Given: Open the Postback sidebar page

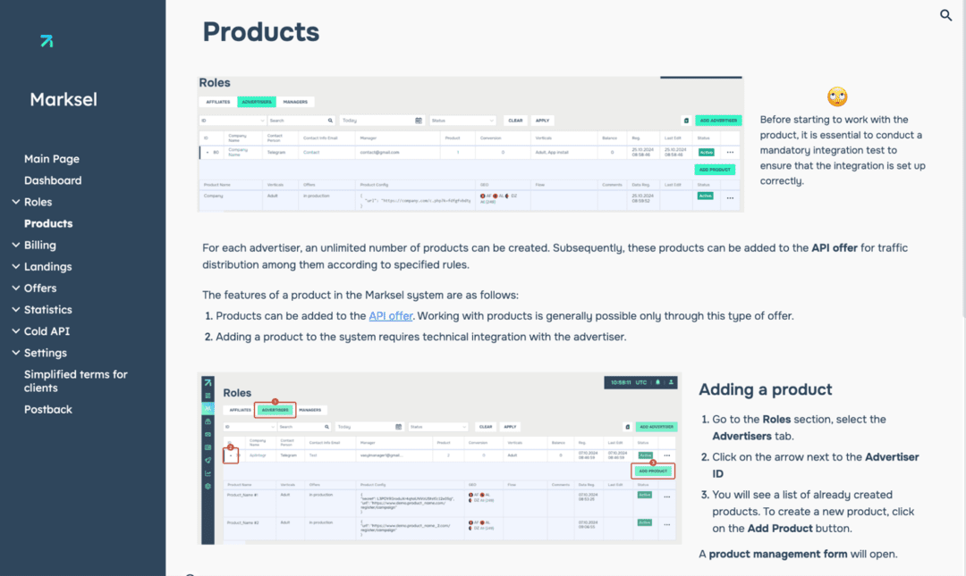Looking at the screenshot, I should tap(48, 409).
